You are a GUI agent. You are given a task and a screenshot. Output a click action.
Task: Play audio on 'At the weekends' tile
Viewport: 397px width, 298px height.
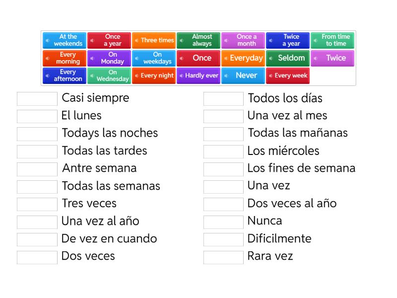click(47, 40)
